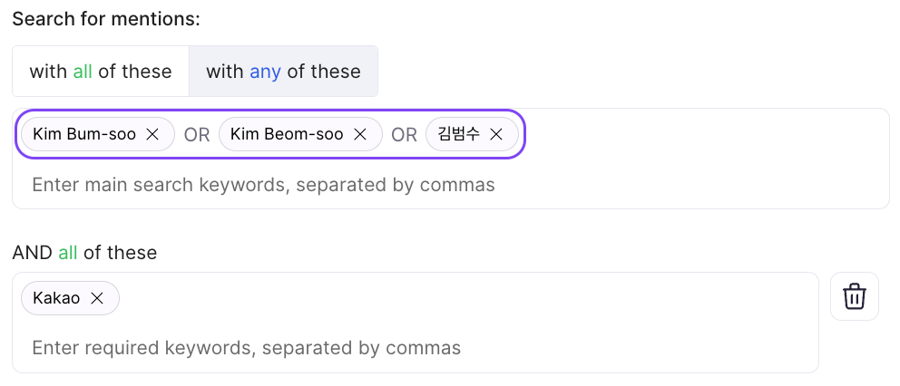Select the "with any of these" option
Screen dimensions: 900x386
[283, 72]
